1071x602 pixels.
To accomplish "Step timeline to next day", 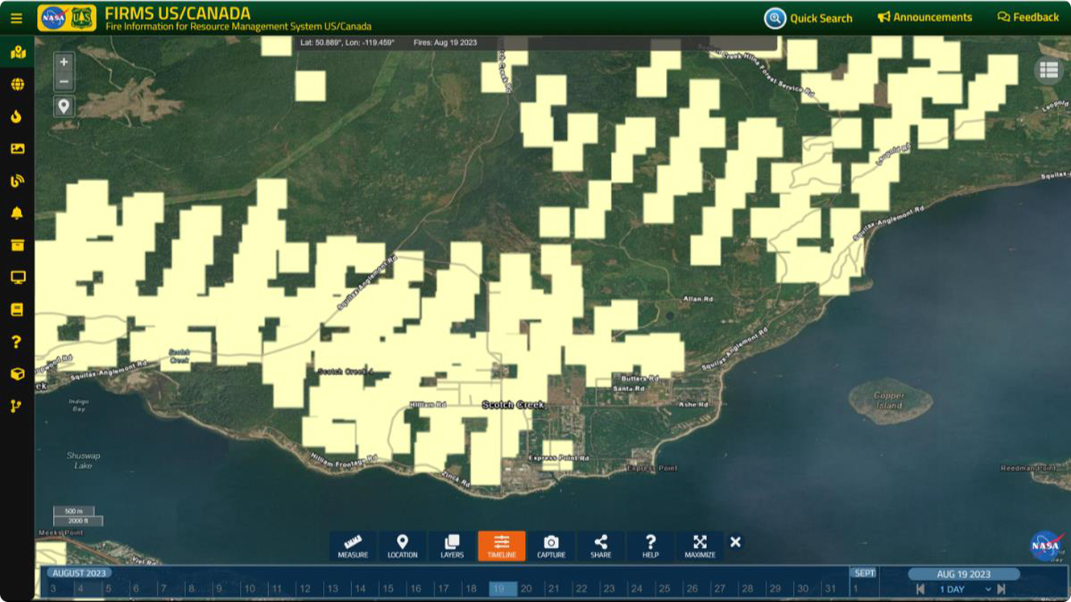I will point(1002,589).
